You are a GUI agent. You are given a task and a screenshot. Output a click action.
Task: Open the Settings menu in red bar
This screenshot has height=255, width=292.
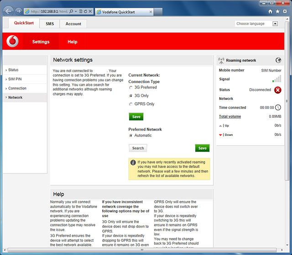(41, 42)
